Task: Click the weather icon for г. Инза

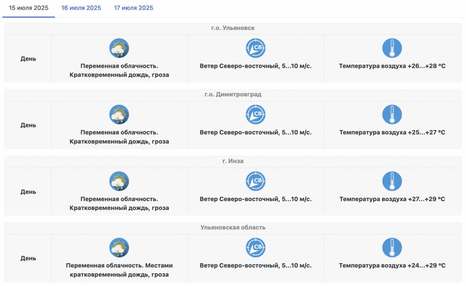Action: [119, 181]
